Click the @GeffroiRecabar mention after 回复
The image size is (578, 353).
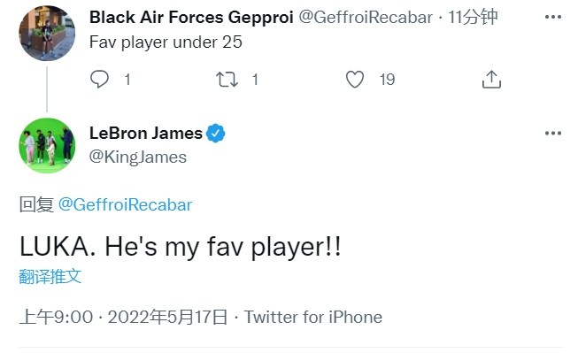tap(126, 205)
